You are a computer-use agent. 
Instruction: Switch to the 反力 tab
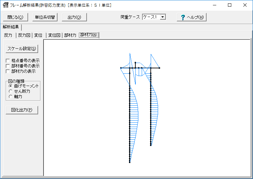coord(8,35)
